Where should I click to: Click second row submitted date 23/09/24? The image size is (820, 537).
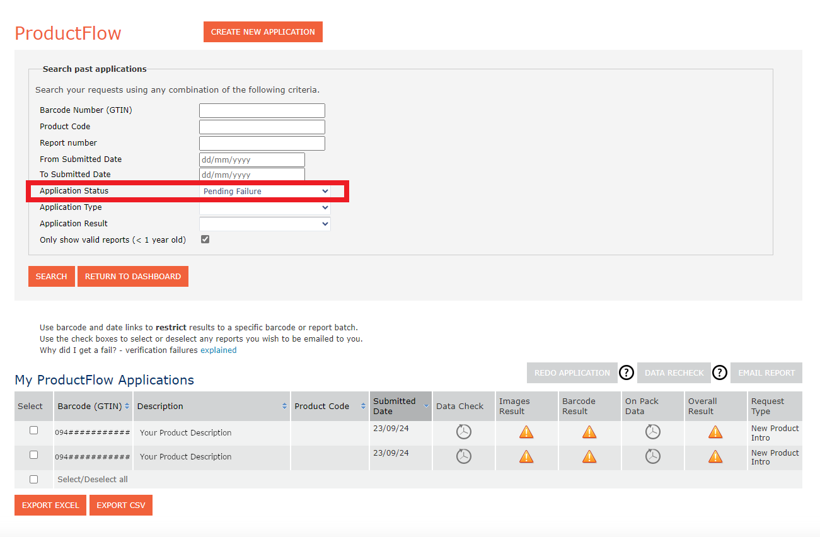tap(391, 453)
